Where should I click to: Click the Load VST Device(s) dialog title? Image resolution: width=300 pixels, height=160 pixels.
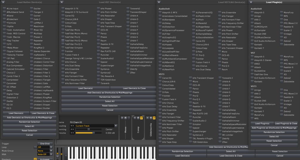tap(110, 2)
